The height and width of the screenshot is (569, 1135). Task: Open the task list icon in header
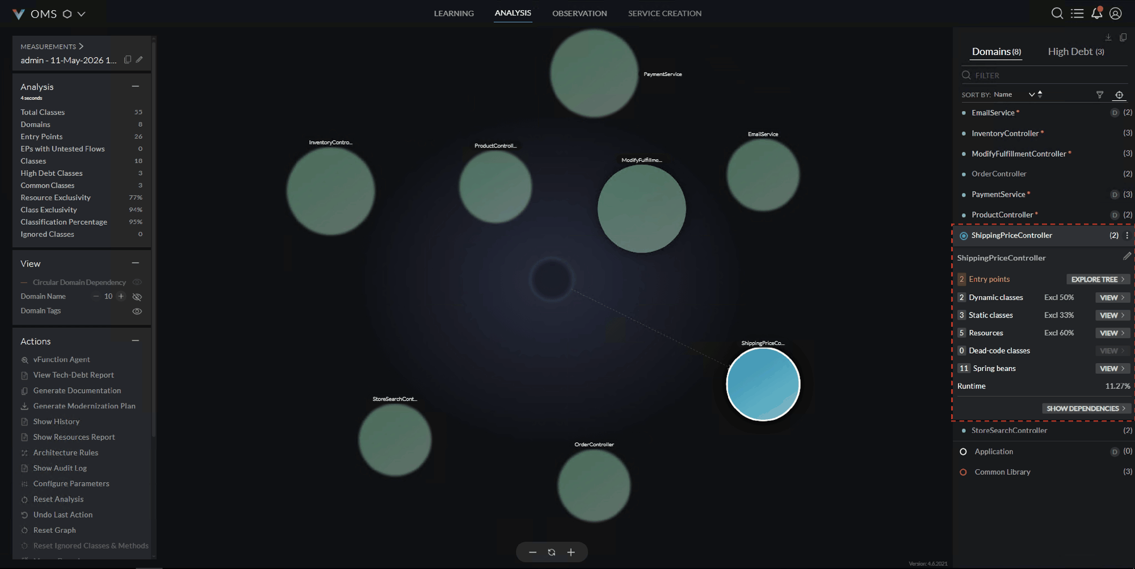pos(1077,13)
